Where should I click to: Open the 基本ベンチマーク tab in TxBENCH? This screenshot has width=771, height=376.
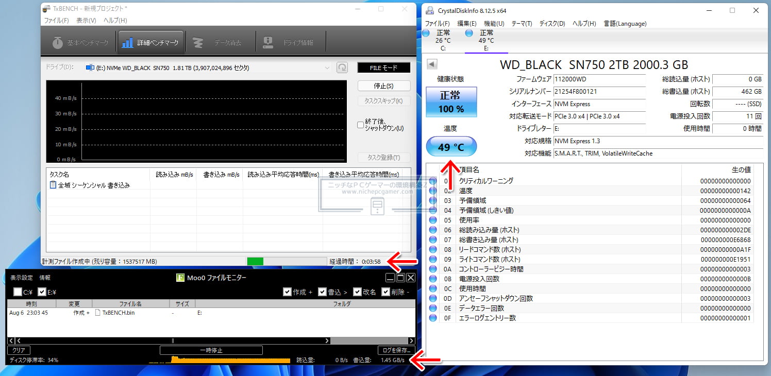click(x=81, y=43)
